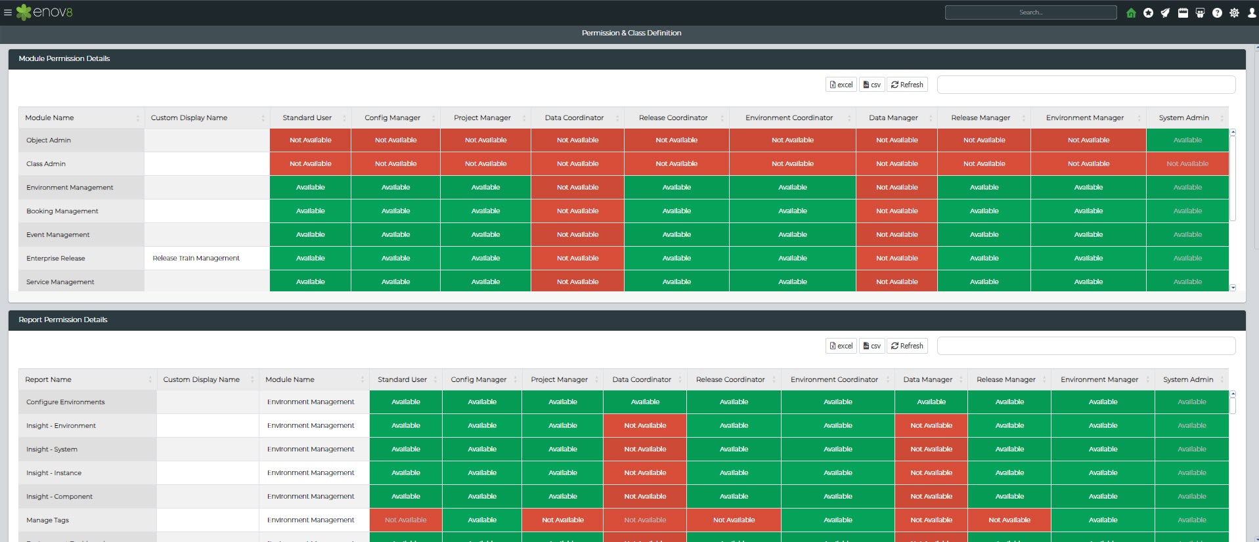
Task: Click the Permission & Class Definition title
Action: point(631,33)
